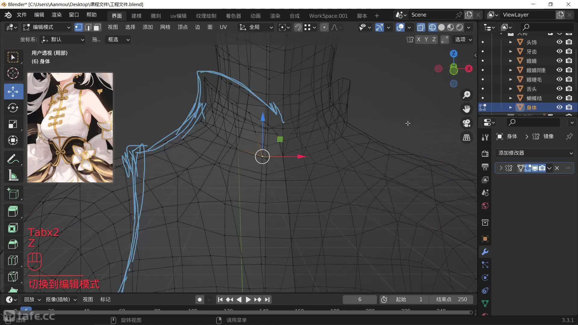Image resolution: width=578 pixels, height=325 pixels.
Task: Expand the 眼睫毛 tree item
Action: pos(511,79)
